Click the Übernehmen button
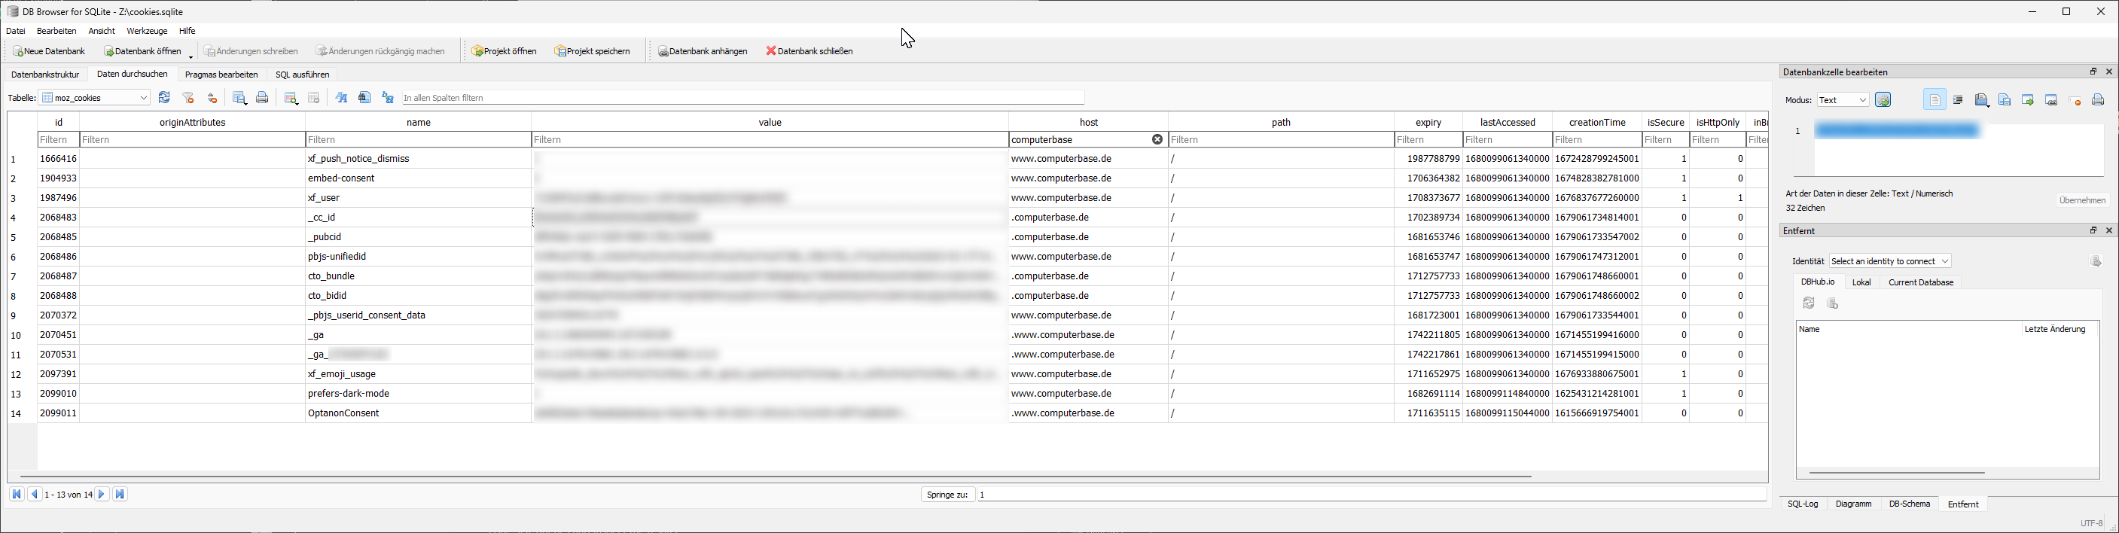Image resolution: width=2119 pixels, height=533 pixels. click(2082, 200)
